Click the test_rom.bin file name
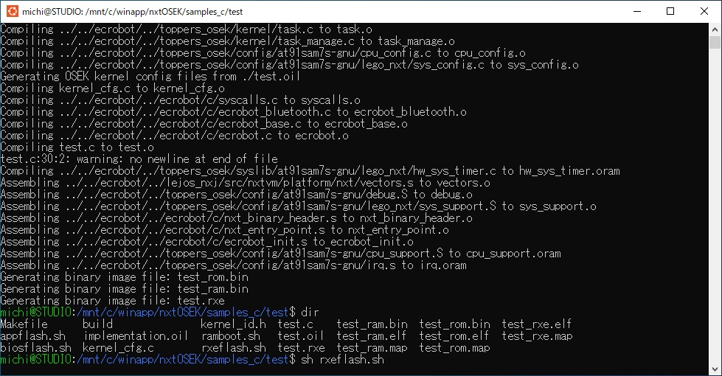Viewport: 722px width, 376px height. pos(454,324)
